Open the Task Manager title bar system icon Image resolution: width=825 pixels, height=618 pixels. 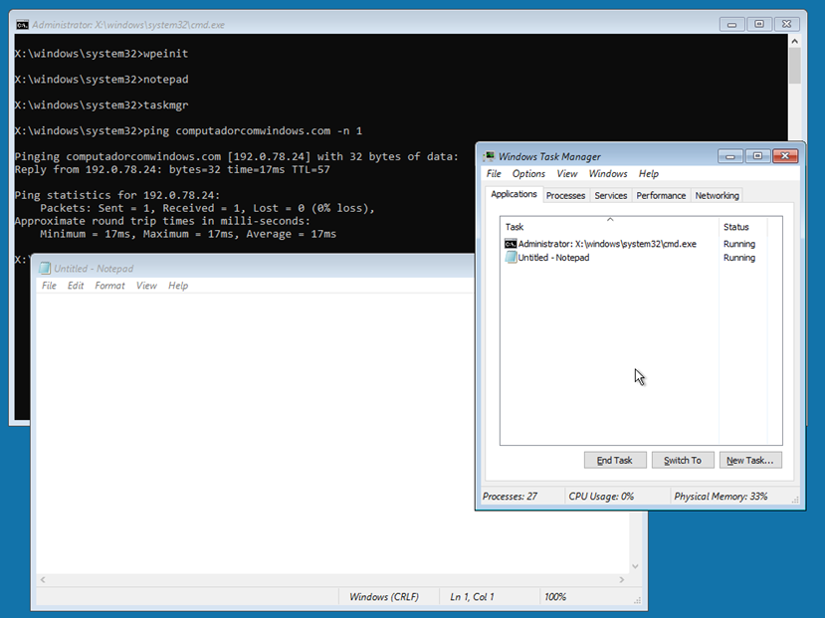tap(486, 156)
